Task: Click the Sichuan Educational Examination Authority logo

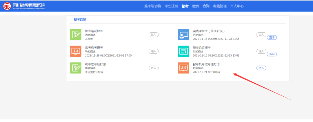Action: coord(24,6)
